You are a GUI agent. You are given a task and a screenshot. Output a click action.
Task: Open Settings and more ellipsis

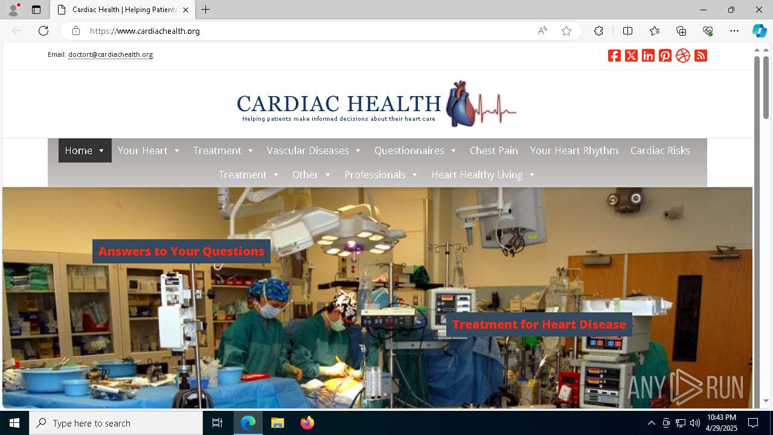point(734,31)
